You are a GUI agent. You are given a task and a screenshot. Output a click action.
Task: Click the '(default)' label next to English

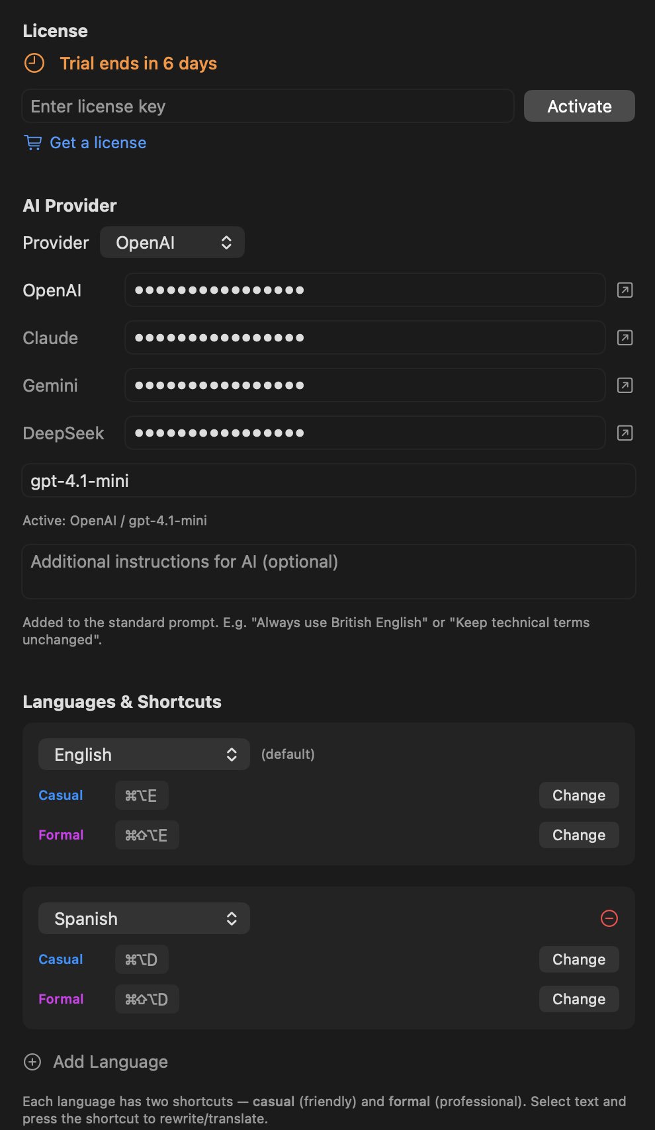(x=288, y=754)
